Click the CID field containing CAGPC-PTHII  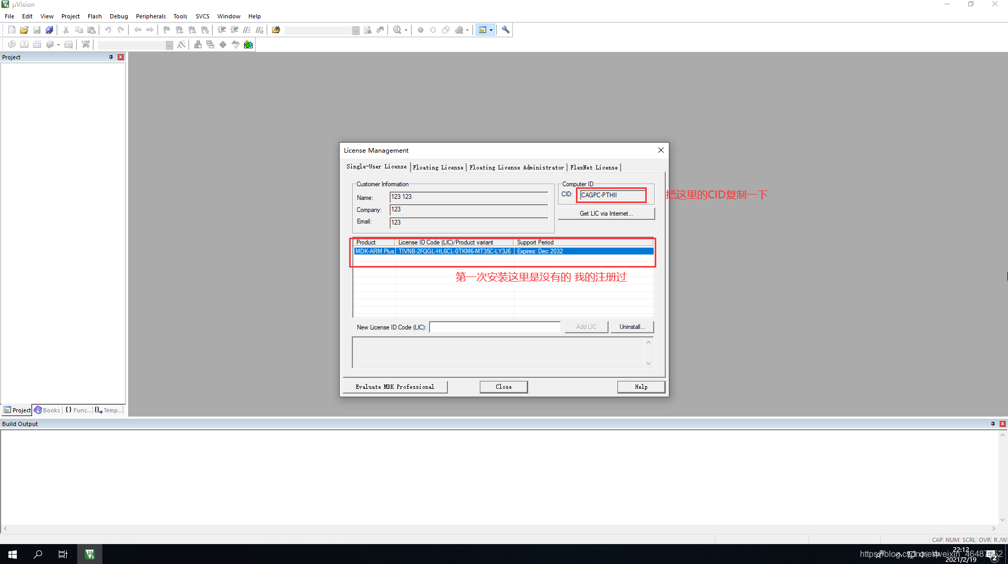coord(612,195)
